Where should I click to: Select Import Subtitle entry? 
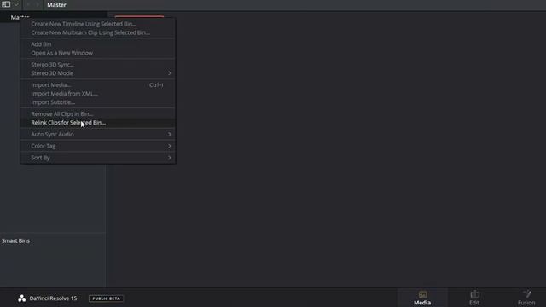53,102
